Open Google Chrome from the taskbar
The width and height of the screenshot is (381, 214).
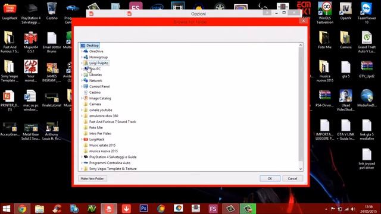pyautogui.click(x=22, y=209)
